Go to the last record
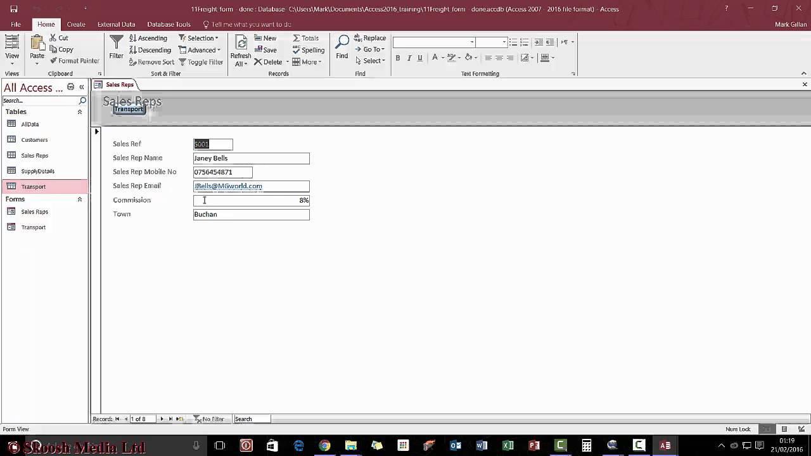The height and width of the screenshot is (456, 811). coord(170,419)
